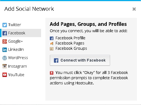
Task: Click the Facebook icon in the sidebar
Action: (x=5, y=33)
